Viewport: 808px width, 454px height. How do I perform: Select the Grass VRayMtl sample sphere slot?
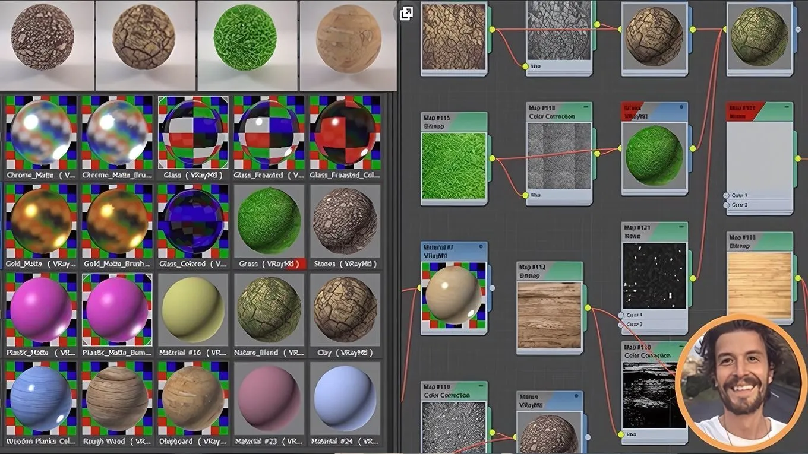(x=269, y=220)
